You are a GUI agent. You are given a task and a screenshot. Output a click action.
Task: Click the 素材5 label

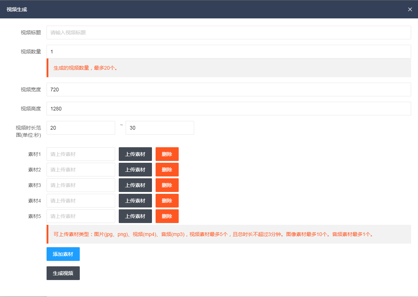click(x=35, y=216)
